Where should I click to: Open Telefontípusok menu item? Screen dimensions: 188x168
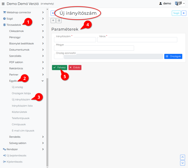pos(21,118)
